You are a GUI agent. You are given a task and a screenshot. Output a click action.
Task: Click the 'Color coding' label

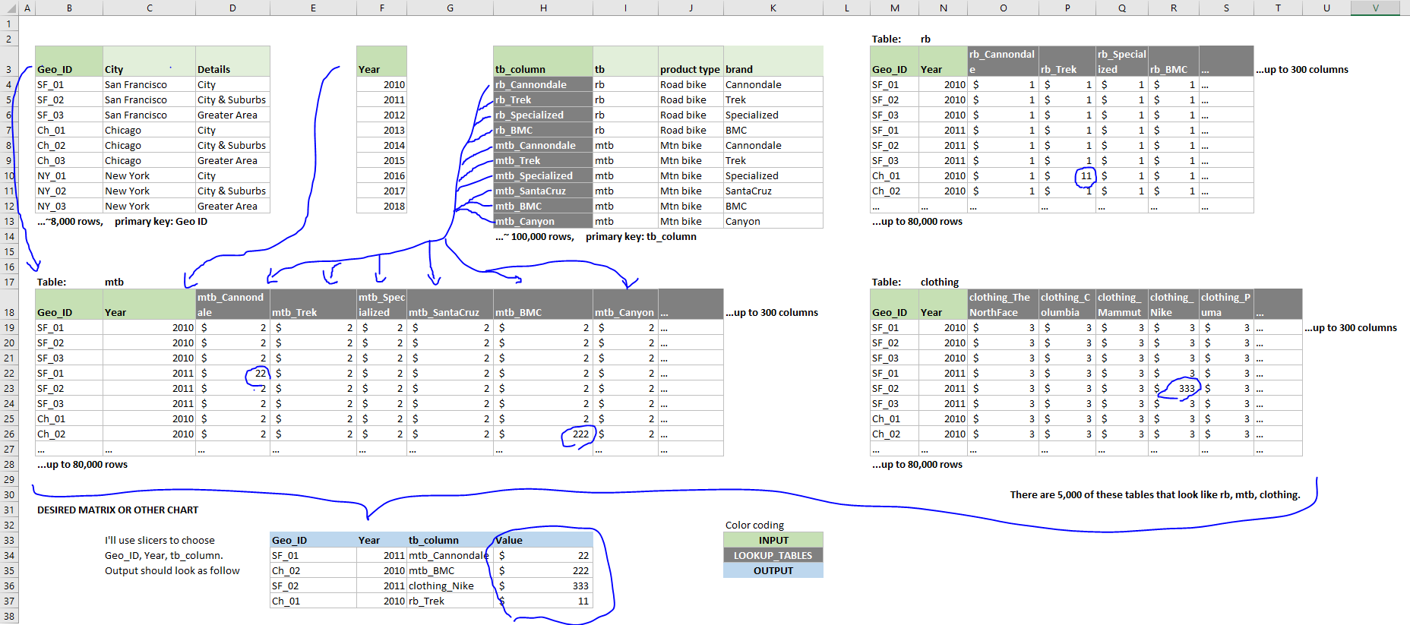click(x=754, y=525)
